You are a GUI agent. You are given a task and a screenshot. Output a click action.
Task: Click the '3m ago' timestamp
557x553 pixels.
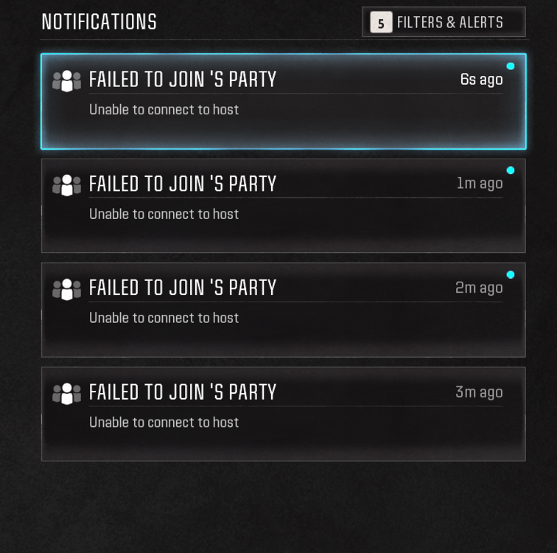479,392
